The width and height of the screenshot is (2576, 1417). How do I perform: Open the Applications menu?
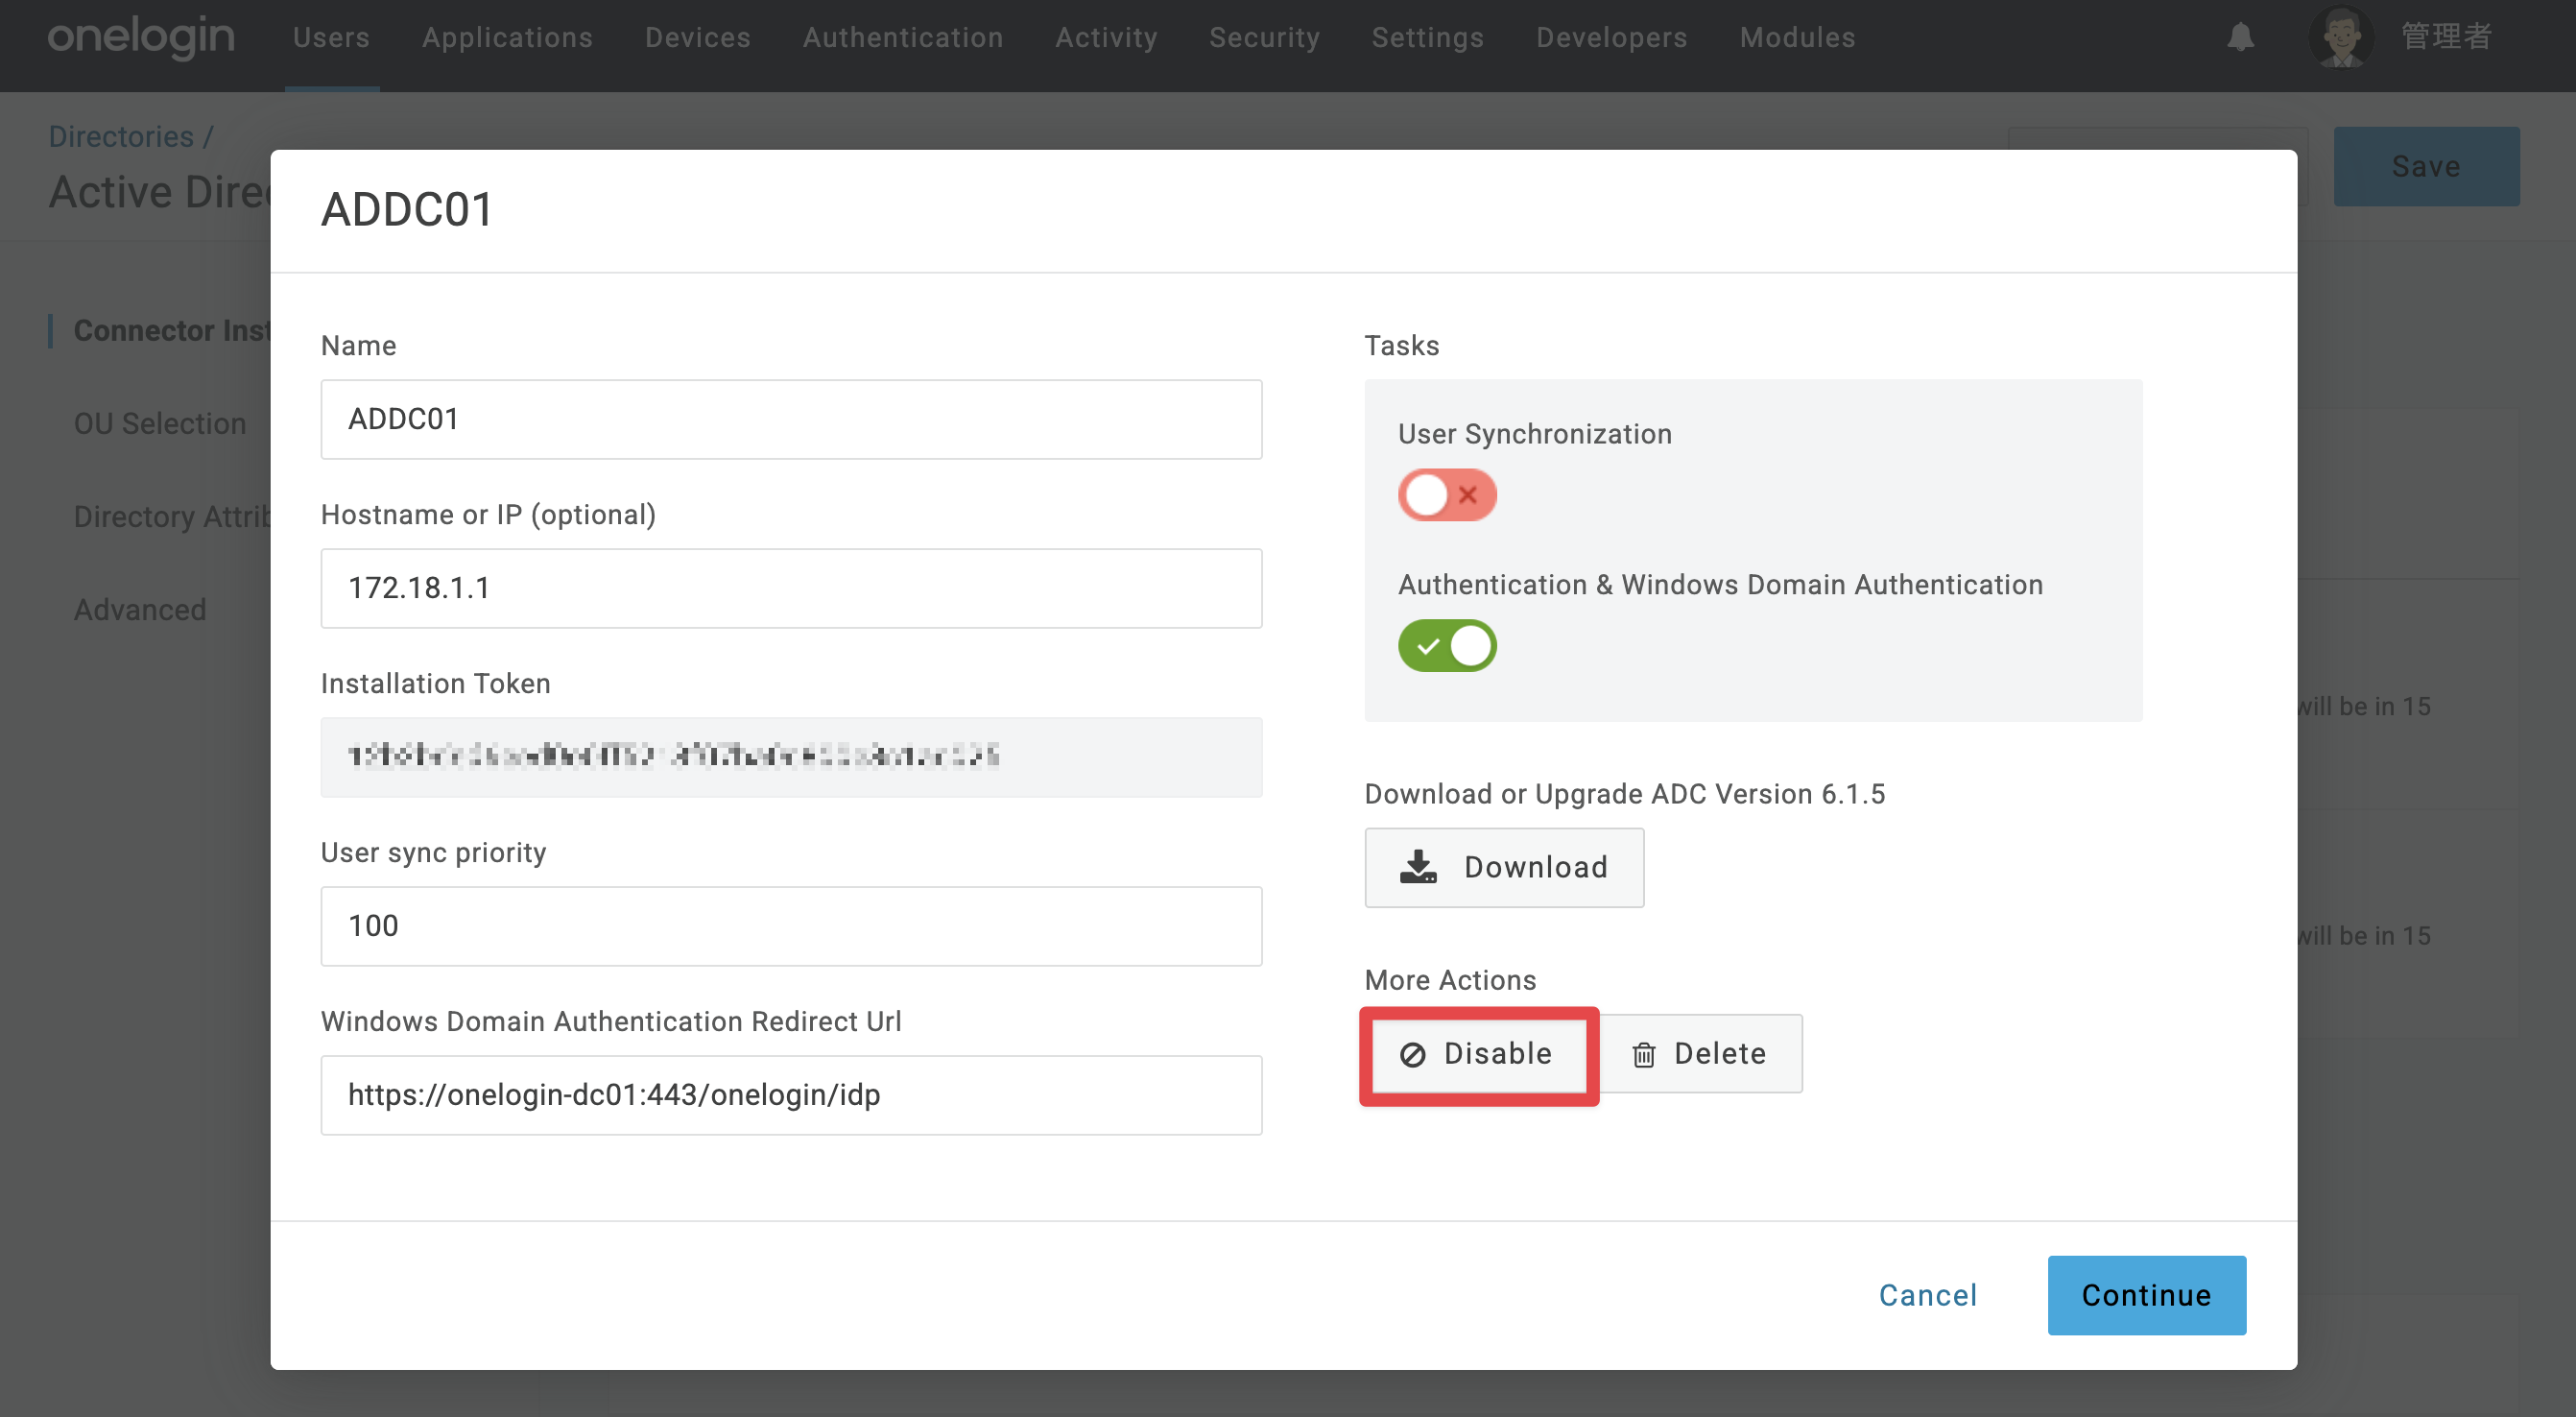pos(507,38)
